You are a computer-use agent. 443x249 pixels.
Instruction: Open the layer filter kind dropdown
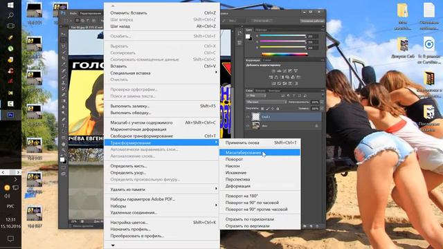256,95
